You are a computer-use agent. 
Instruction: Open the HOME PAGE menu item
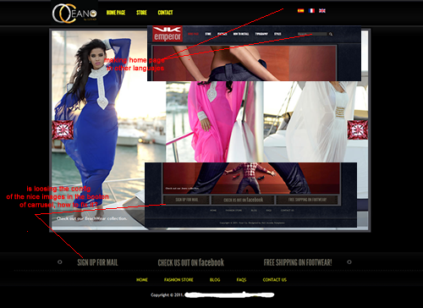point(116,13)
